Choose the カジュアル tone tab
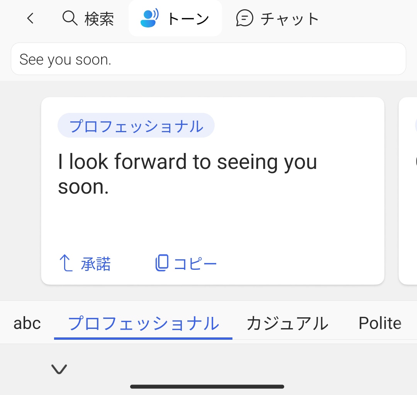Image resolution: width=417 pixels, height=395 pixels. pos(287,323)
